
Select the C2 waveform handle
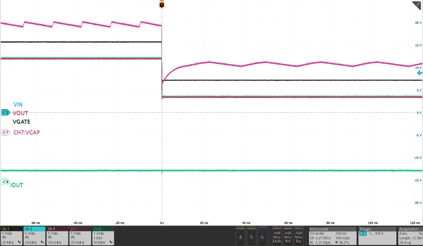(5, 113)
